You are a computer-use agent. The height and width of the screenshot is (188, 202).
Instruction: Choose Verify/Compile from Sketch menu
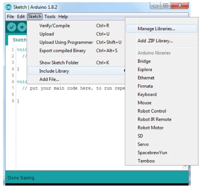tap(76, 26)
